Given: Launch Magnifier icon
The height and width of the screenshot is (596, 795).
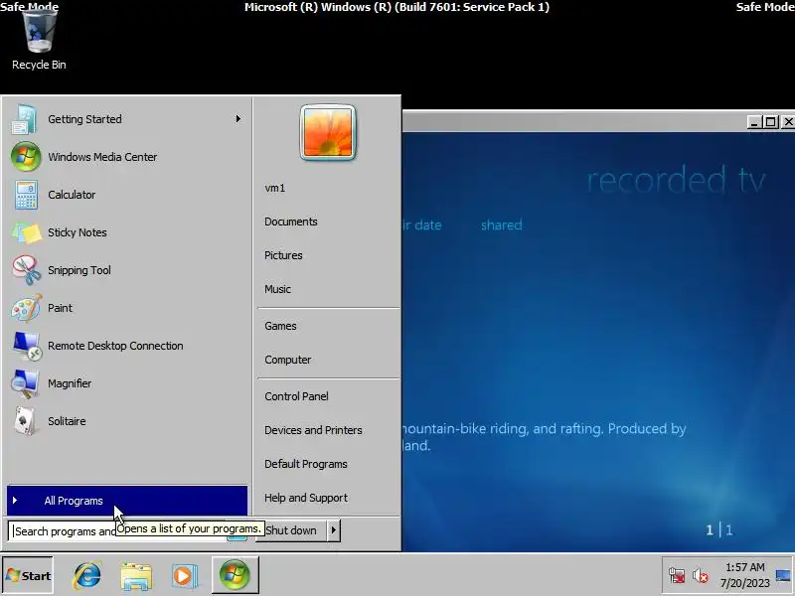Looking at the screenshot, I should tap(26, 383).
